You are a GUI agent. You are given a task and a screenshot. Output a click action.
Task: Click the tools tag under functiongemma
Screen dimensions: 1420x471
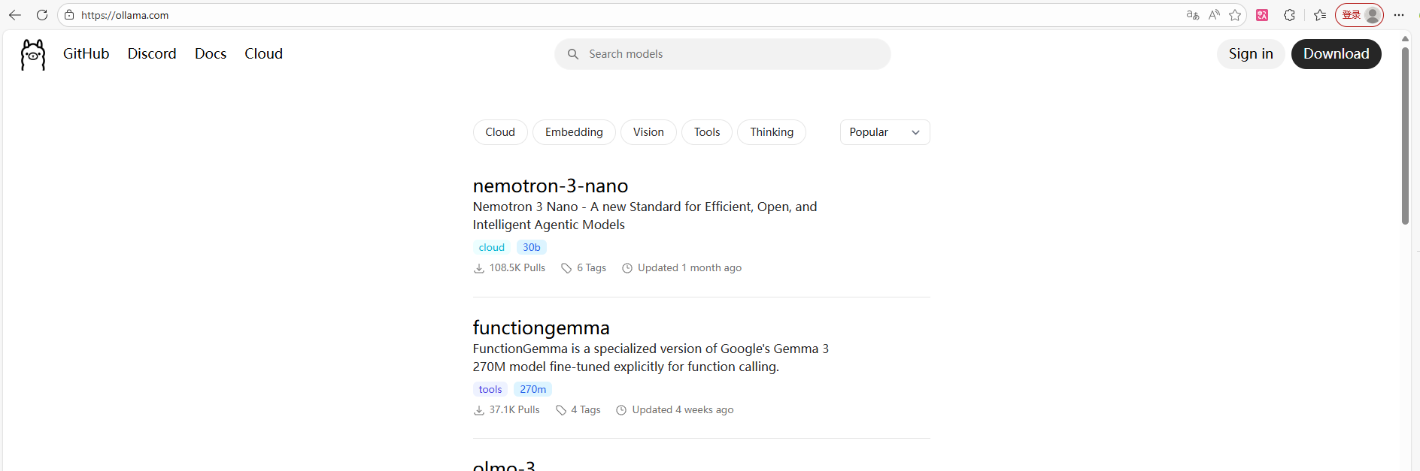point(490,389)
